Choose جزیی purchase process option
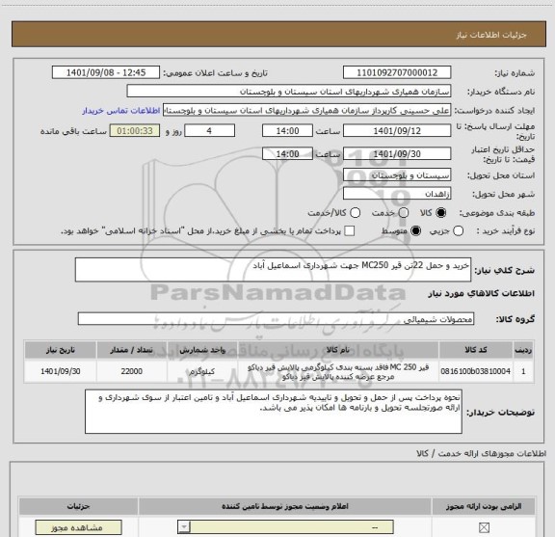Screen dimensions: 555x537 pyautogui.click(x=459, y=231)
